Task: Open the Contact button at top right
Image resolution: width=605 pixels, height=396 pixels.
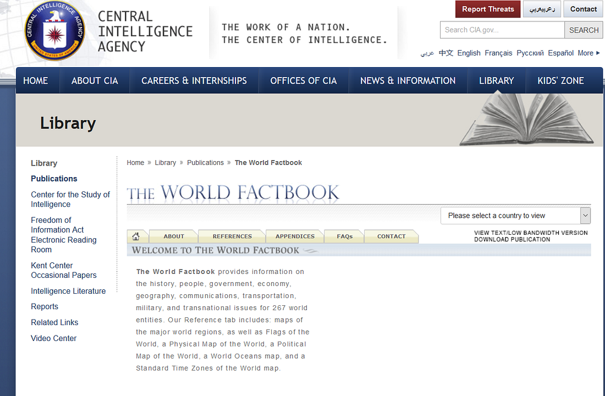Action: tap(583, 9)
